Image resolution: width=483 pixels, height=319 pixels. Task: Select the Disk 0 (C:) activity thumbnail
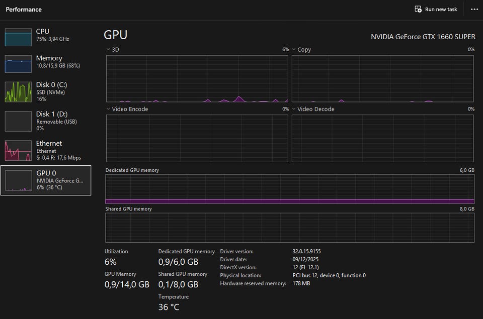[x=18, y=91]
